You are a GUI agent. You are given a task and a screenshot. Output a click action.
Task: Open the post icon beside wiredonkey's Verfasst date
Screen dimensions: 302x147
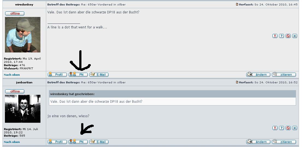click(x=237, y=4)
